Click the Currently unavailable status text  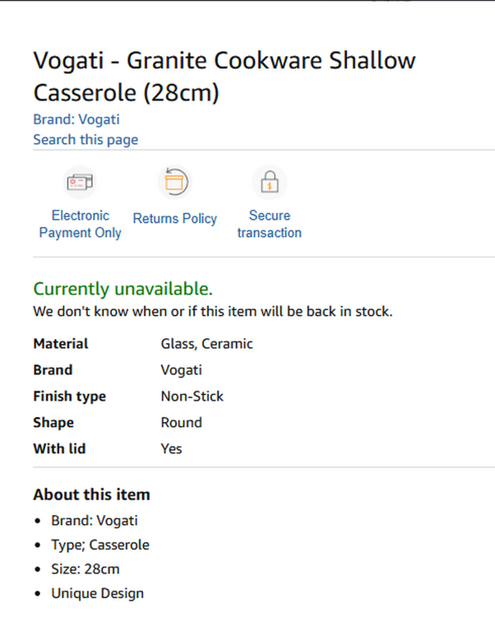[123, 289]
